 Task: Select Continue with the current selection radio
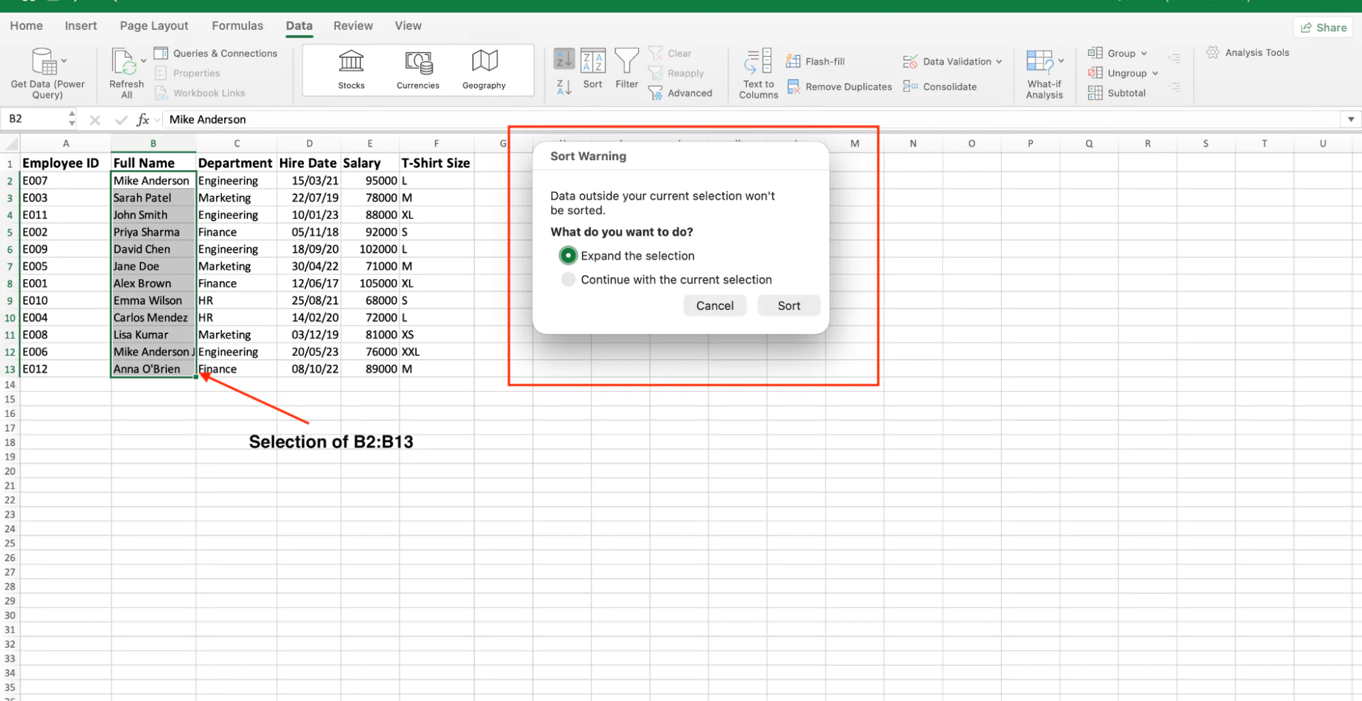pos(568,279)
